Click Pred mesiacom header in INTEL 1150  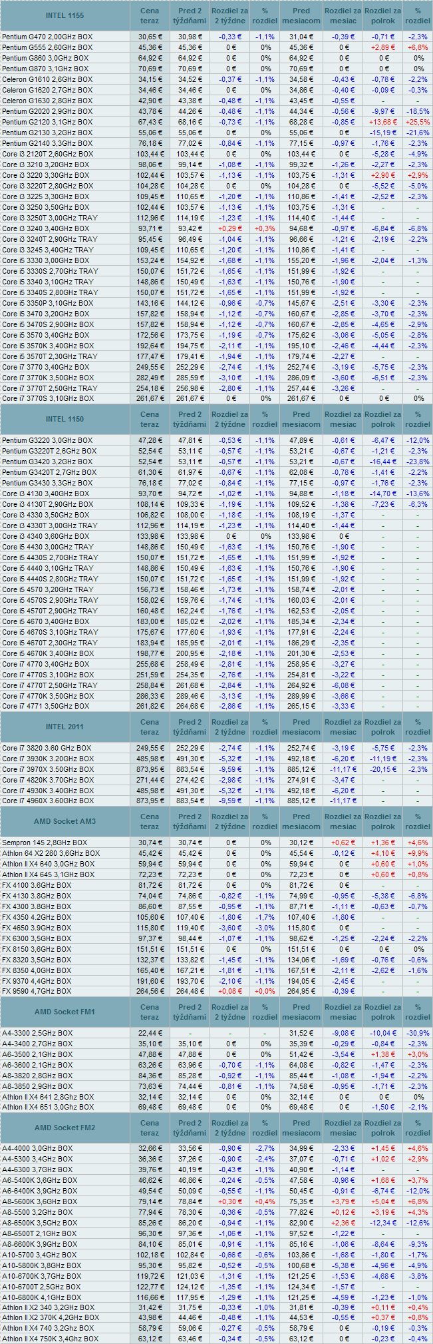[301, 419]
